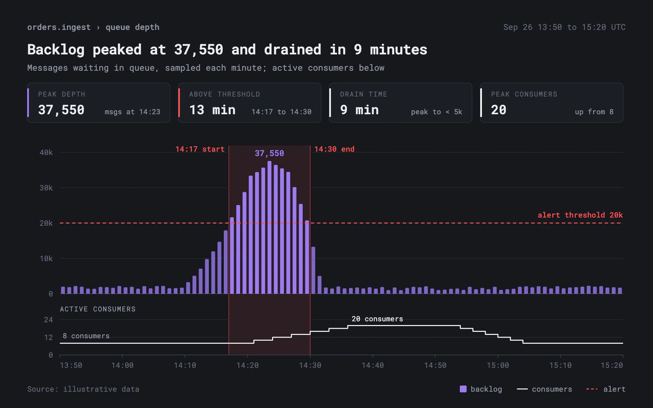
Task: Click the 12 consumers axis label
Action: [48, 337]
